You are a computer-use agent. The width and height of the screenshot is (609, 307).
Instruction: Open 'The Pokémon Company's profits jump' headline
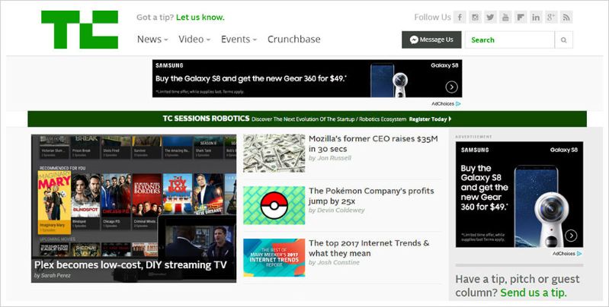click(371, 196)
